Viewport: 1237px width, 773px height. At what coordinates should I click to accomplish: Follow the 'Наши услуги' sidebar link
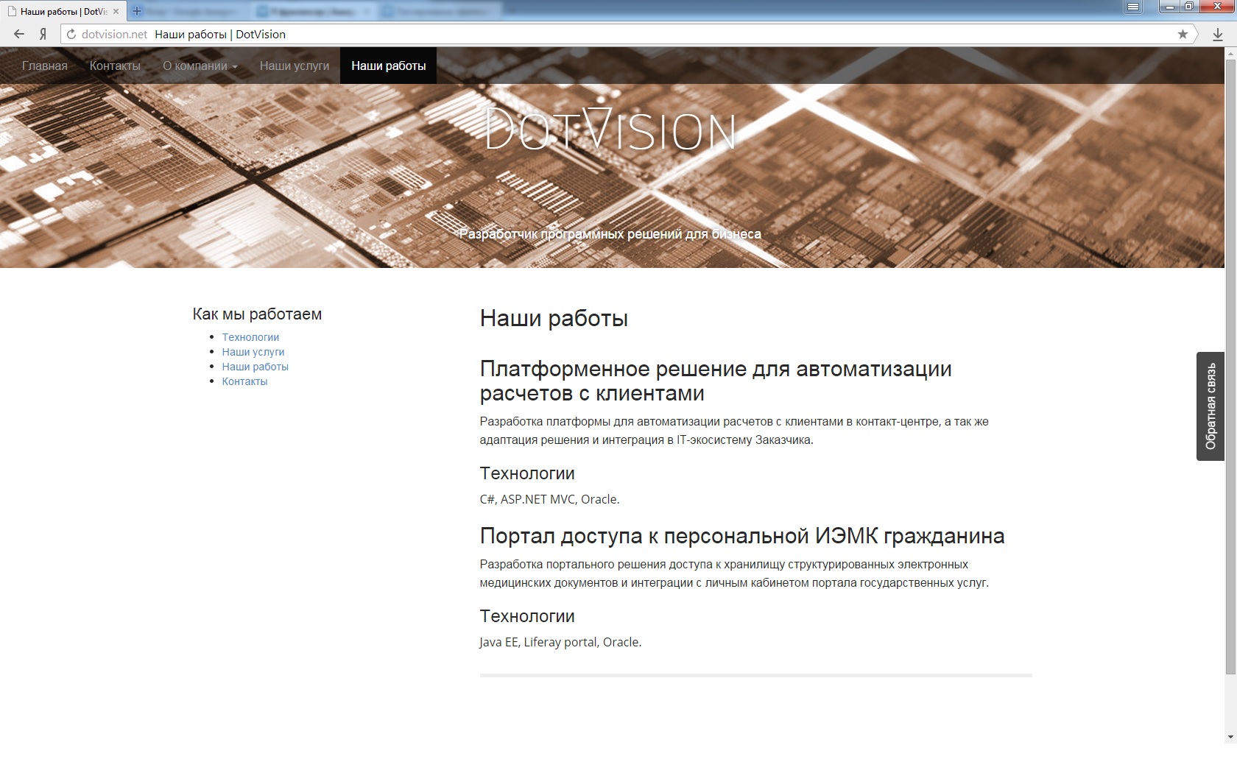pos(253,352)
